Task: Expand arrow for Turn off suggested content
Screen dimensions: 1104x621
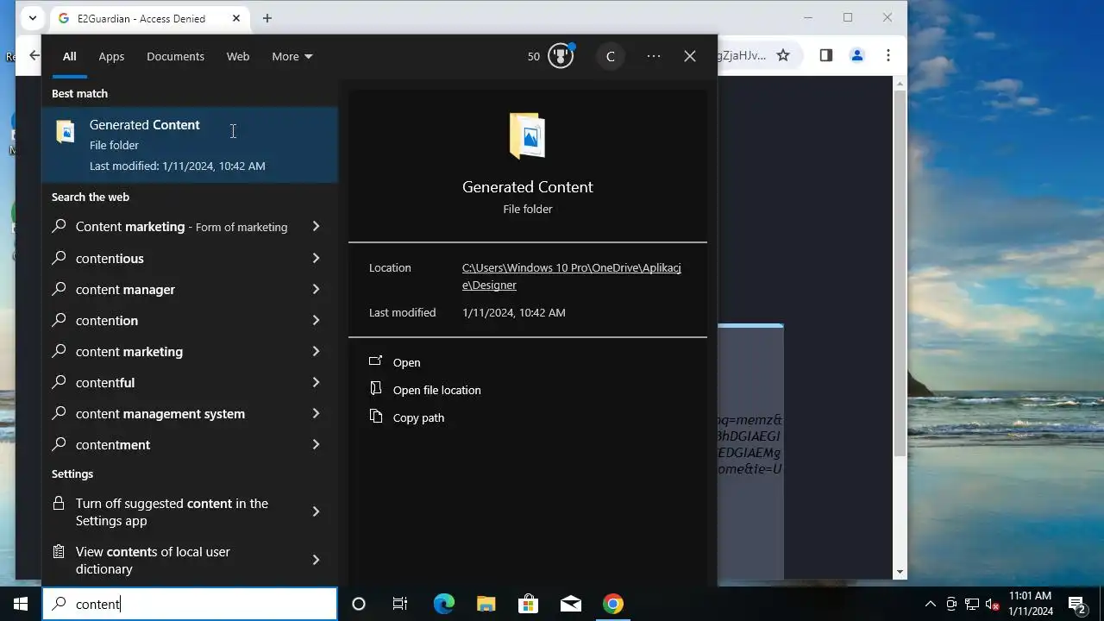Action: [x=316, y=511]
